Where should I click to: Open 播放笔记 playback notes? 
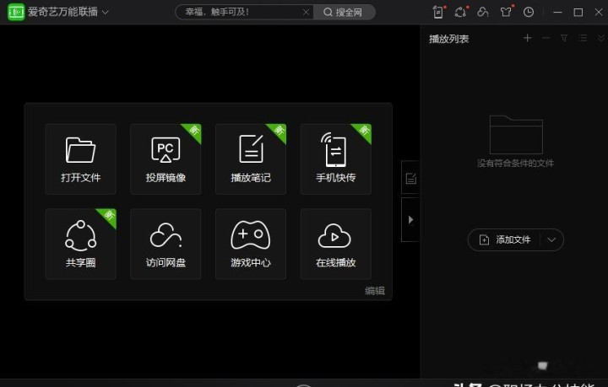(251, 159)
